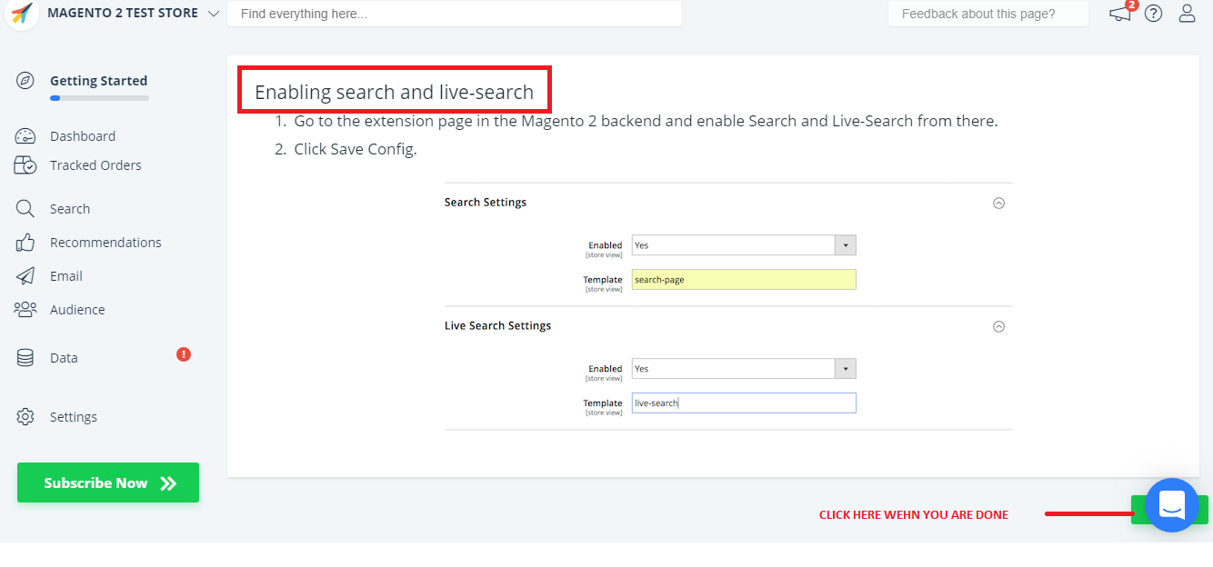Open Settings gear icon in sidebar
Image resolution: width=1213 pixels, height=567 pixels.
tap(25, 417)
